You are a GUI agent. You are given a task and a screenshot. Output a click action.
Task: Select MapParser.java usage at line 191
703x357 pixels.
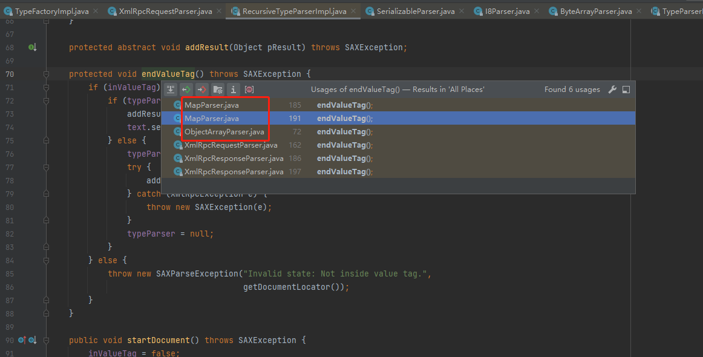(x=398, y=119)
